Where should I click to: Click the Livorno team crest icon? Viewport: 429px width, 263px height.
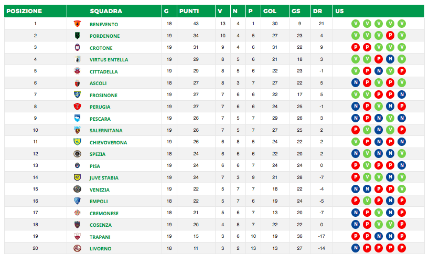(x=78, y=248)
